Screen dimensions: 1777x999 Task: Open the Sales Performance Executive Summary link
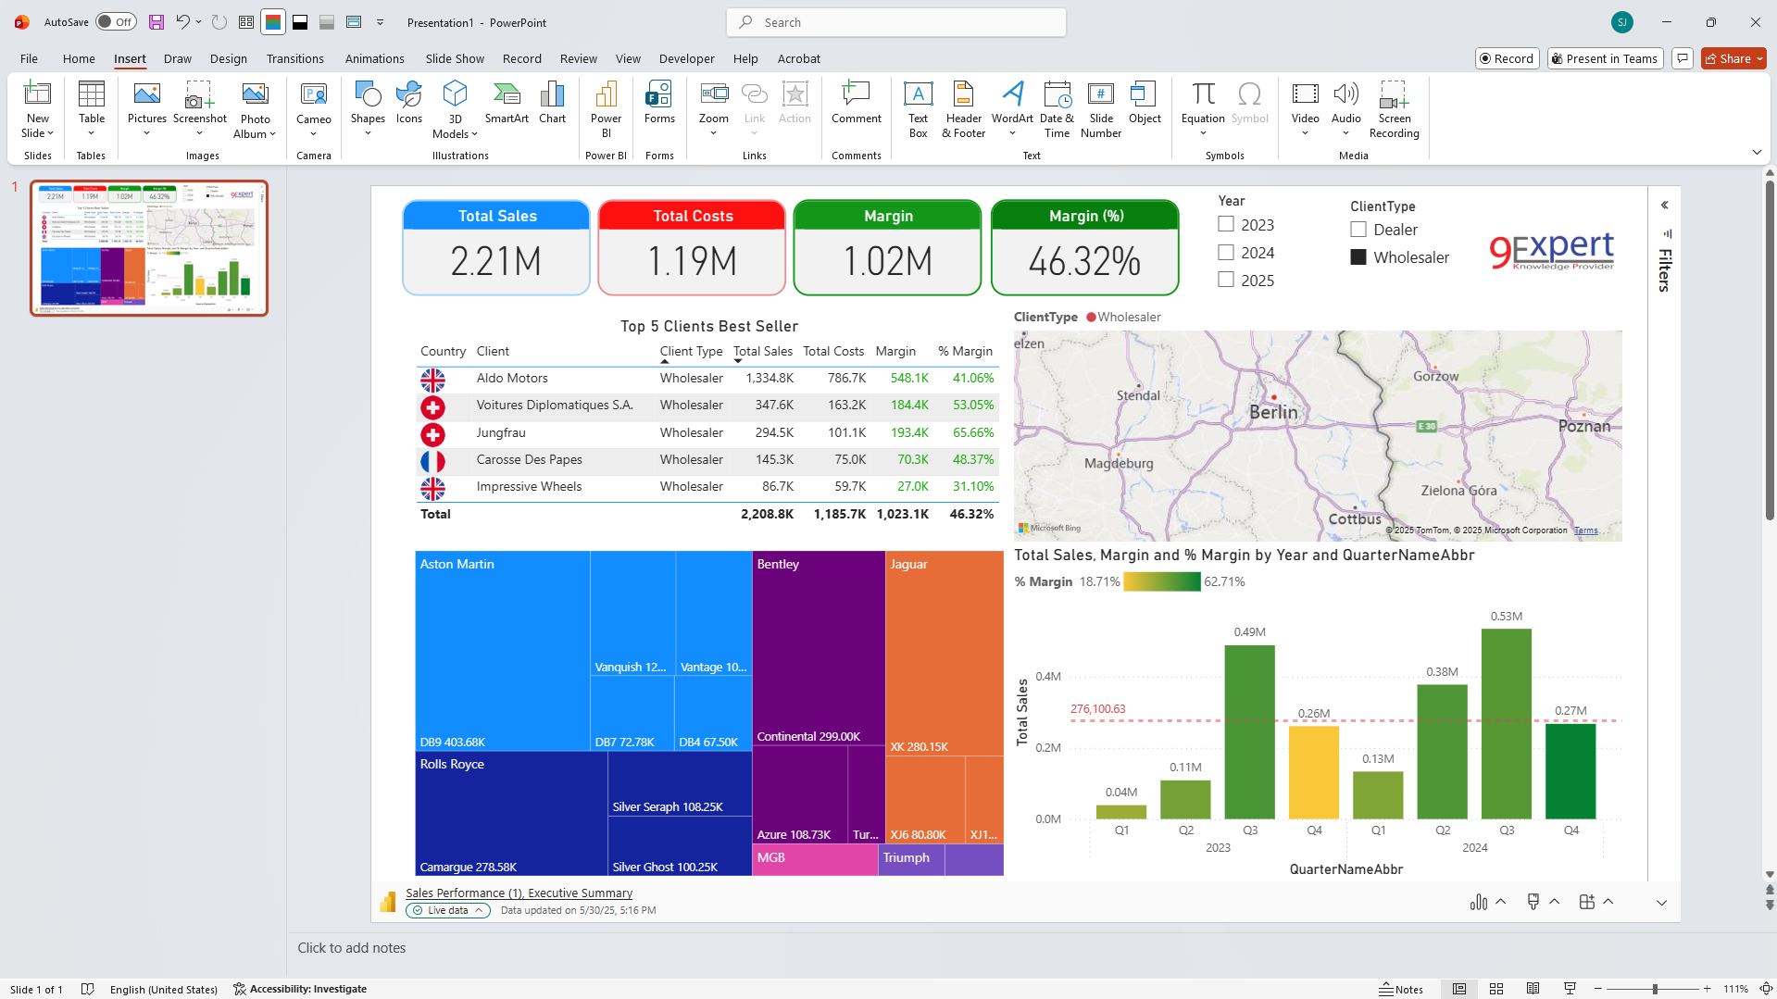[519, 893]
